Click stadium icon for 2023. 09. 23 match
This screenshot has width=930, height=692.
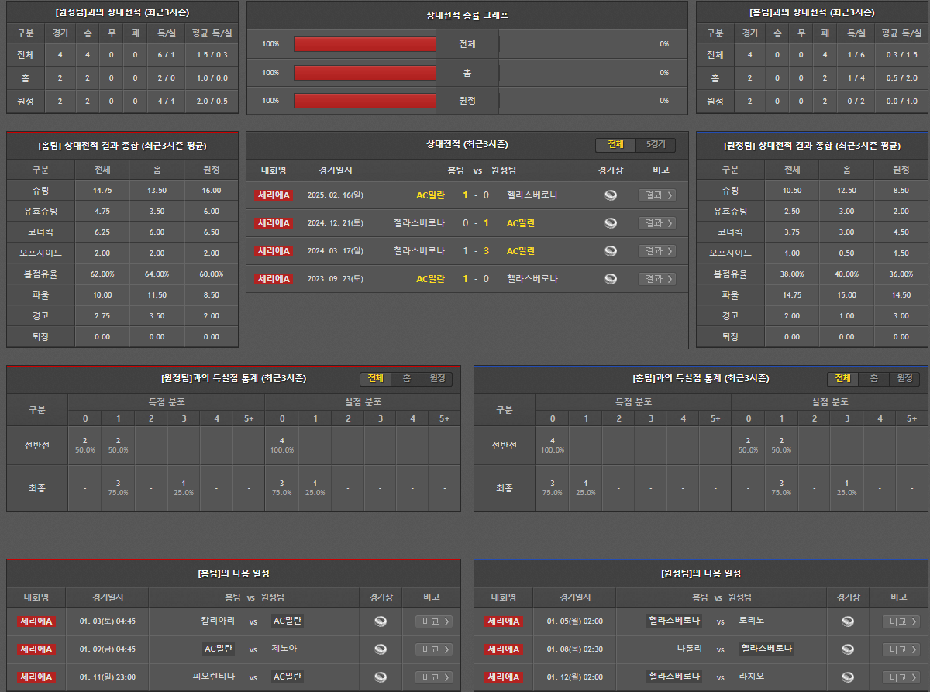point(611,279)
